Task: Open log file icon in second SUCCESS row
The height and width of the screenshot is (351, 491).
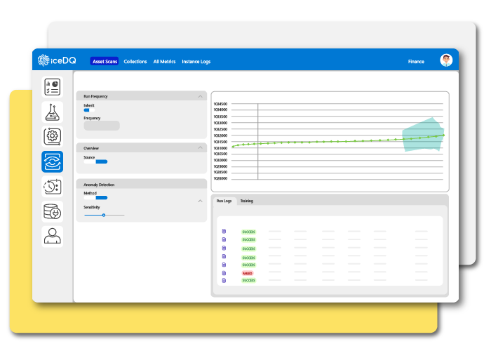Action: [x=224, y=240]
